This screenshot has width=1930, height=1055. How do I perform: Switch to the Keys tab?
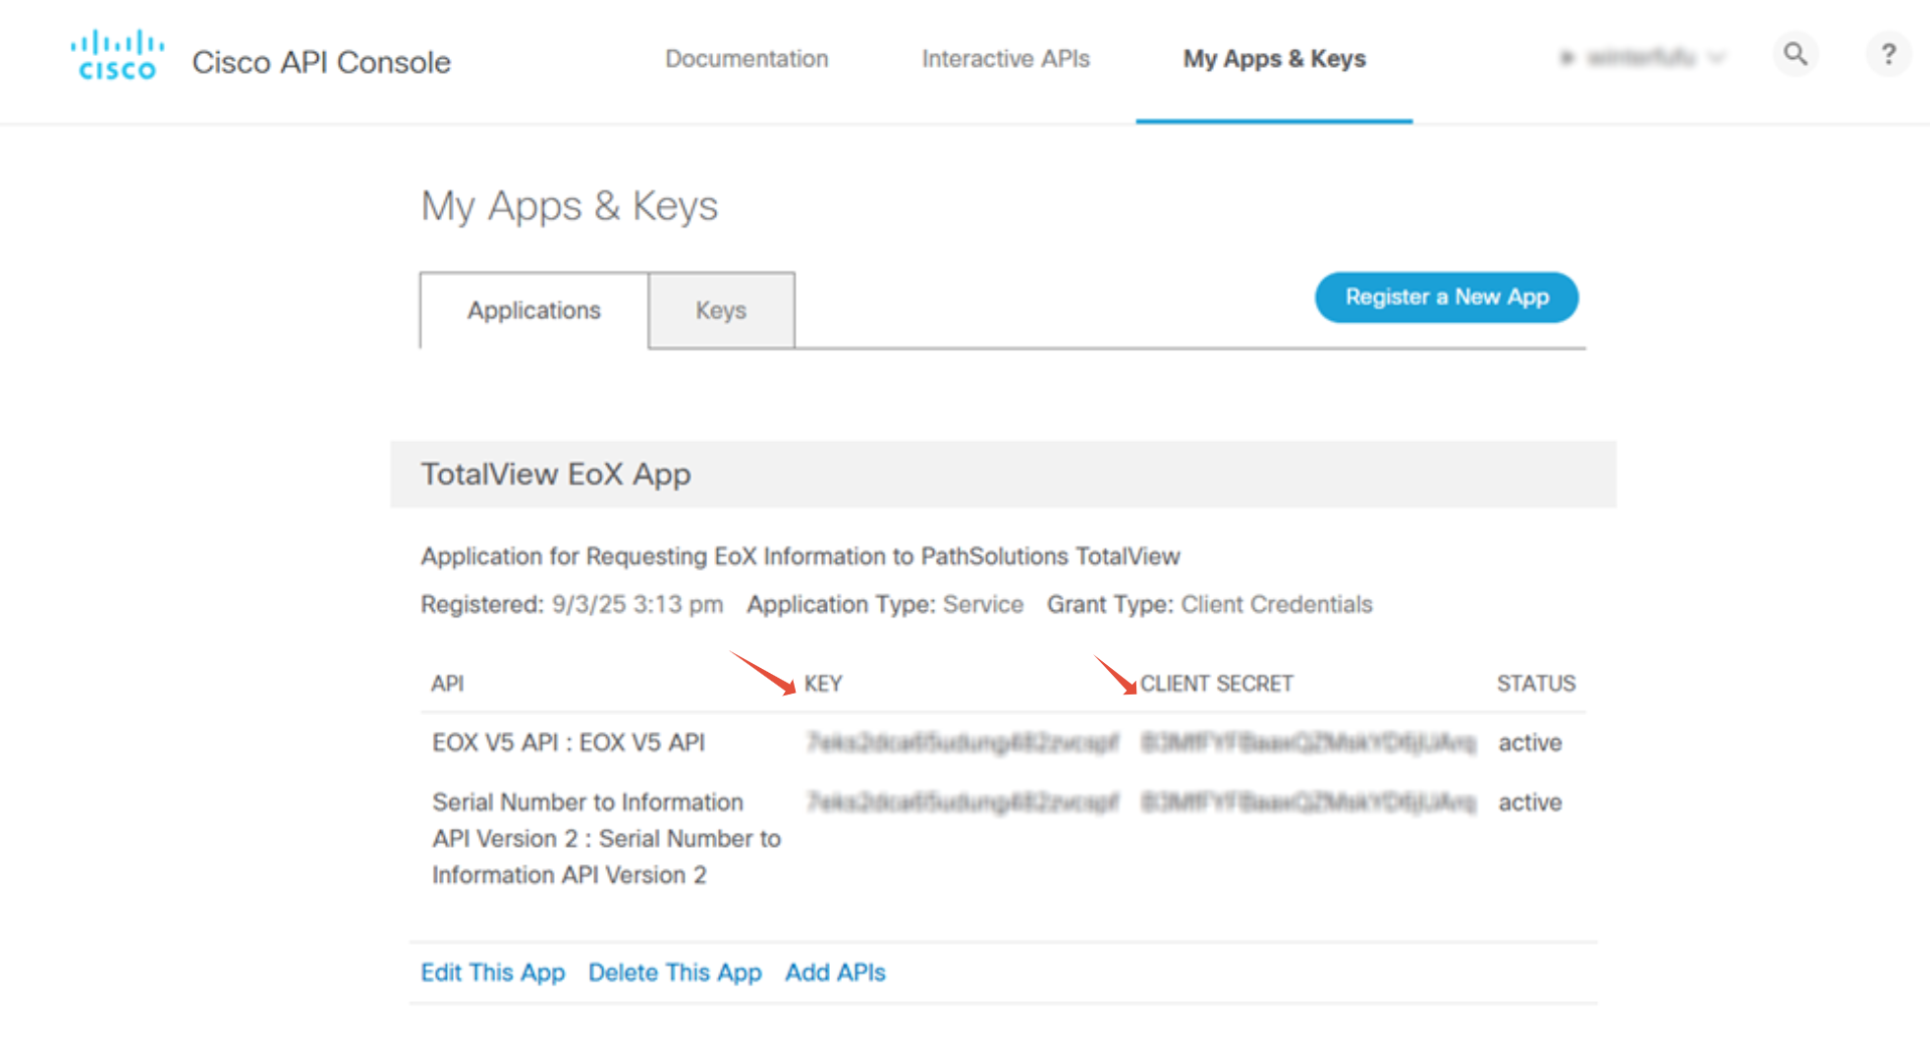tap(721, 310)
